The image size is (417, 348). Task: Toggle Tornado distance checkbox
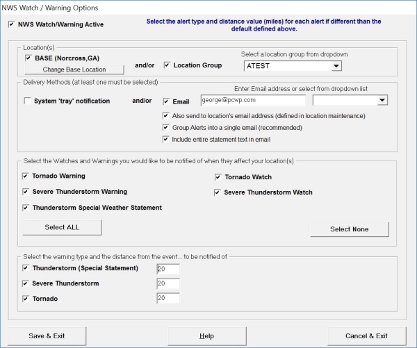pyautogui.click(x=26, y=299)
